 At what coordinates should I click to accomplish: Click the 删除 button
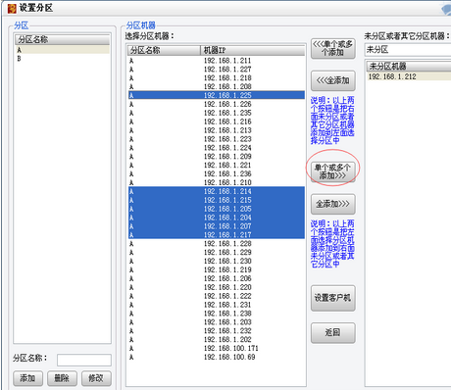pyautogui.click(x=62, y=378)
